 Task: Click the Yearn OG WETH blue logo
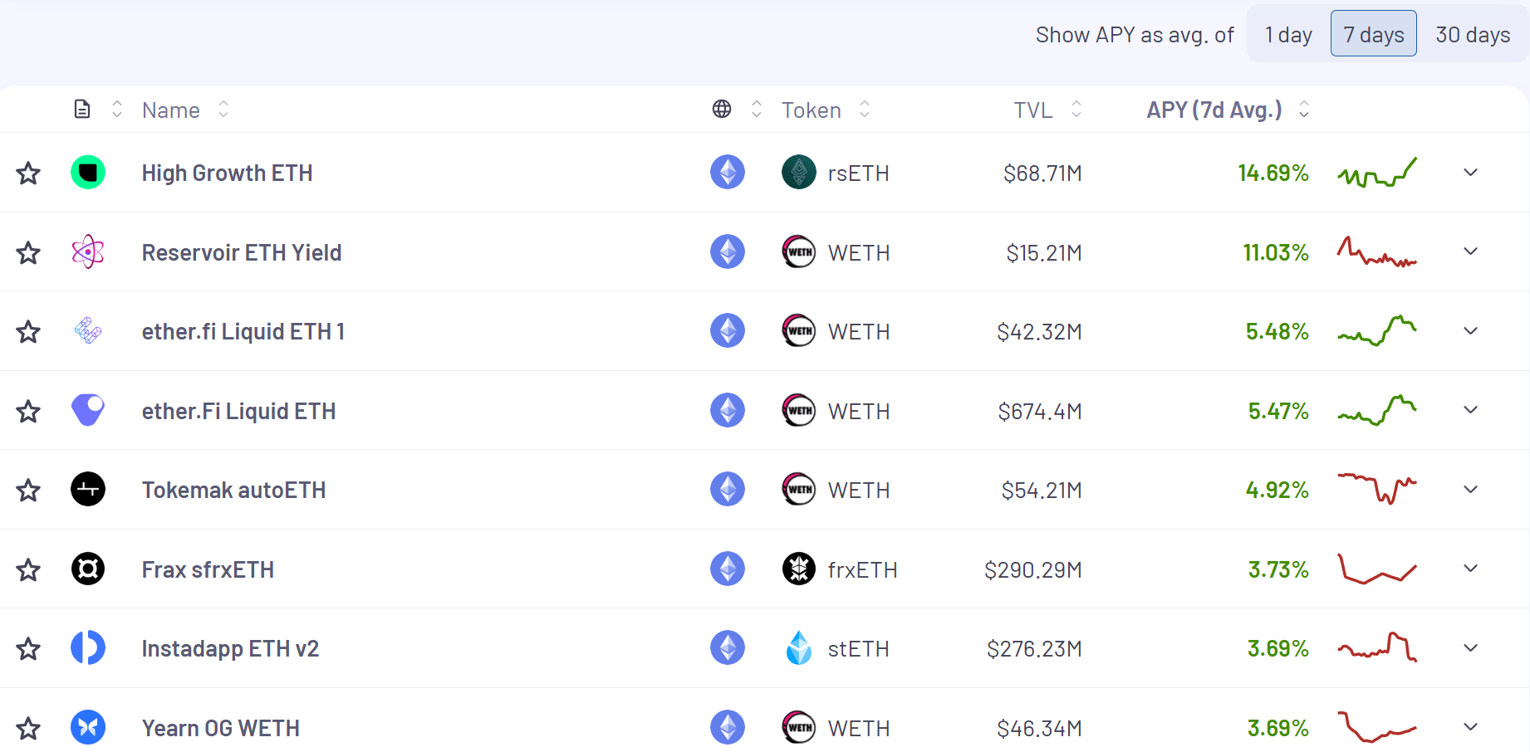(x=88, y=728)
